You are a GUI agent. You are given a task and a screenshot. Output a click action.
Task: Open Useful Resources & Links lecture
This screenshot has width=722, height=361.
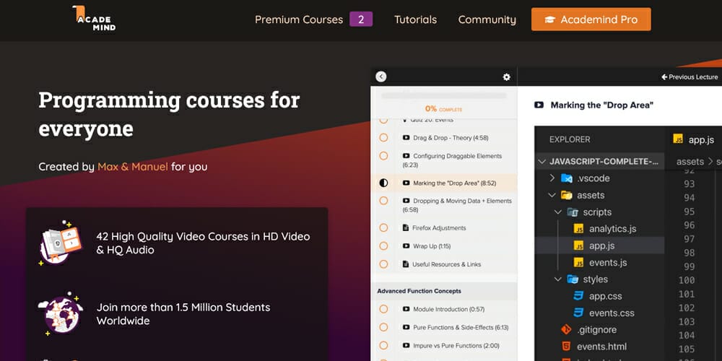447,264
